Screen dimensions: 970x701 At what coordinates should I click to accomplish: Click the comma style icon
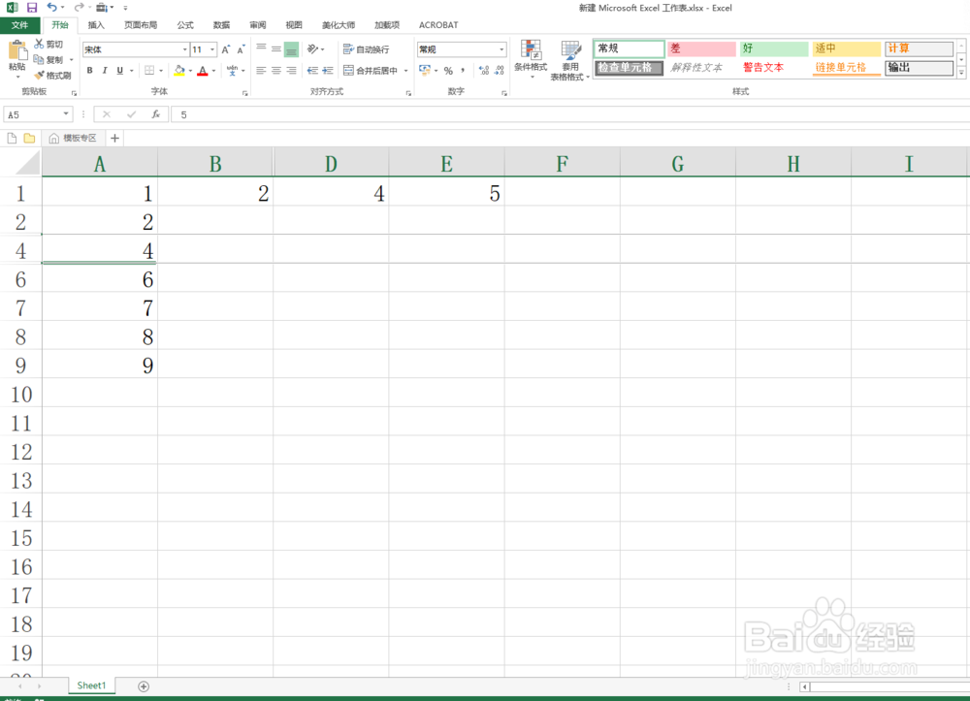point(463,71)
